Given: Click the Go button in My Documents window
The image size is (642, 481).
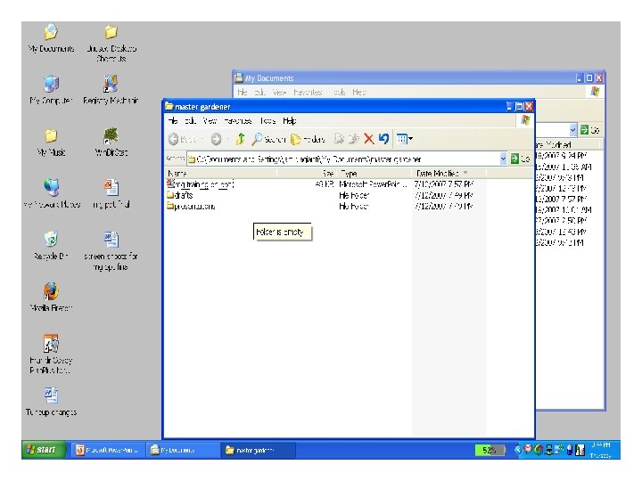Looking at the screenshot, I should click(589, 130).
